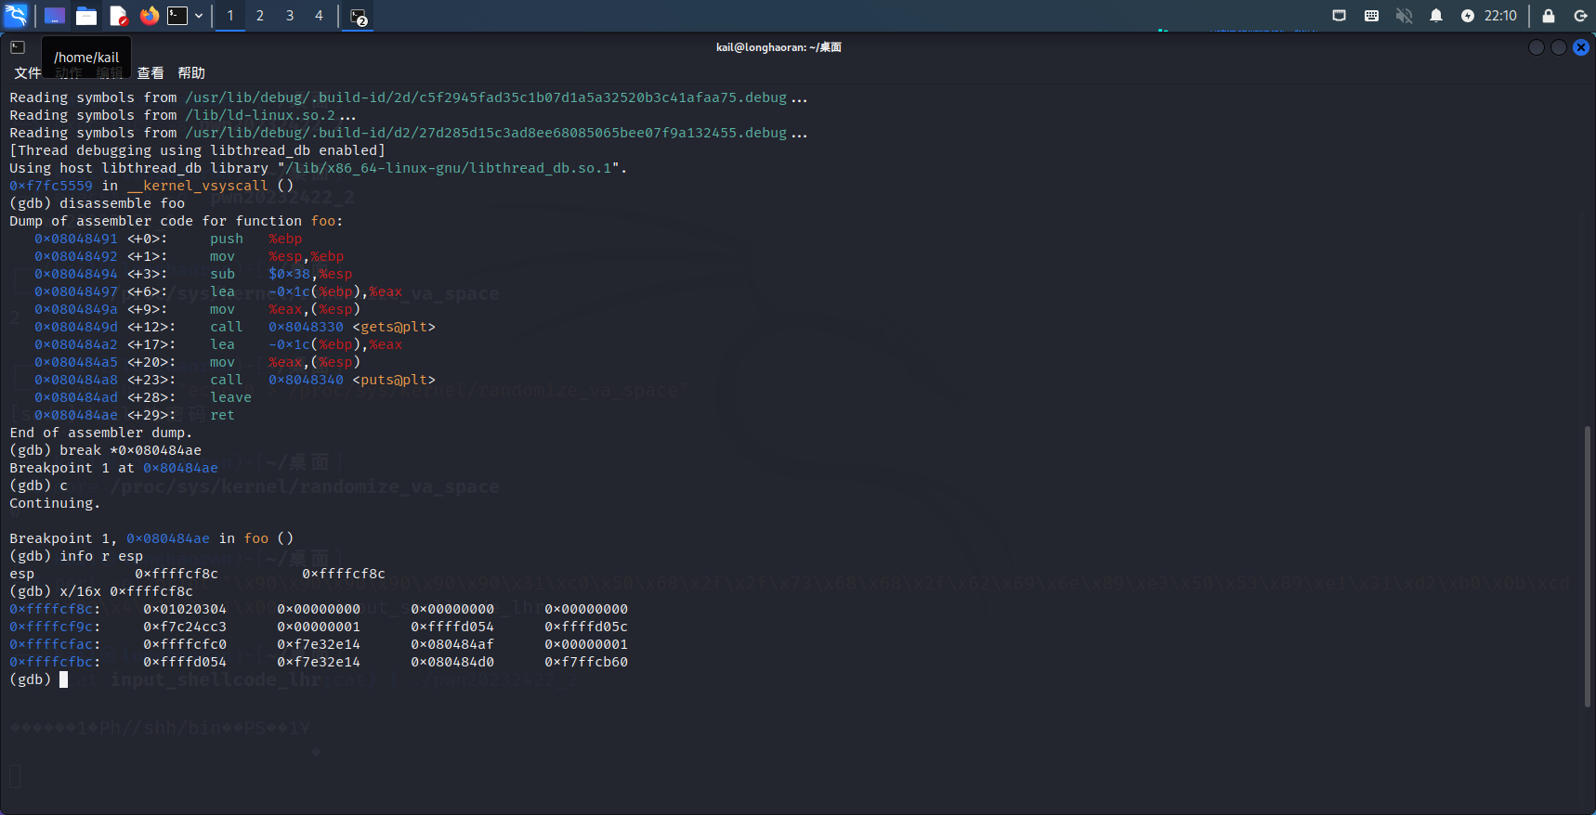Click the 0xffffcfbc: row address label
This screenshot has width=1596, height=815.
tap(55, 662)
